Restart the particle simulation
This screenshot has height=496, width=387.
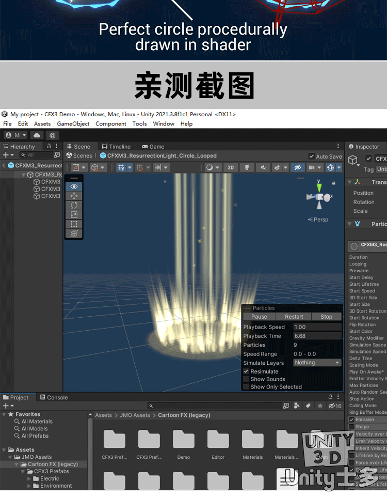pos(294,317)
